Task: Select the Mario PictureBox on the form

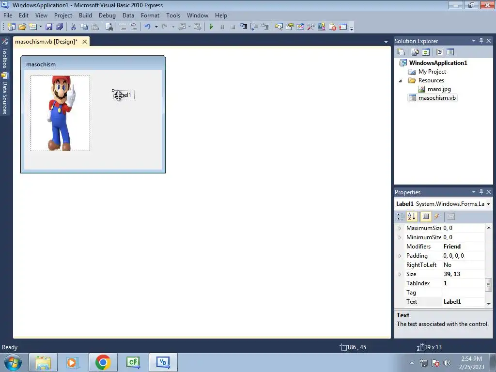Action: point(60,113)
